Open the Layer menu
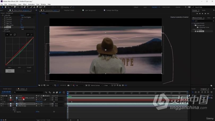 tap(20, 5)
